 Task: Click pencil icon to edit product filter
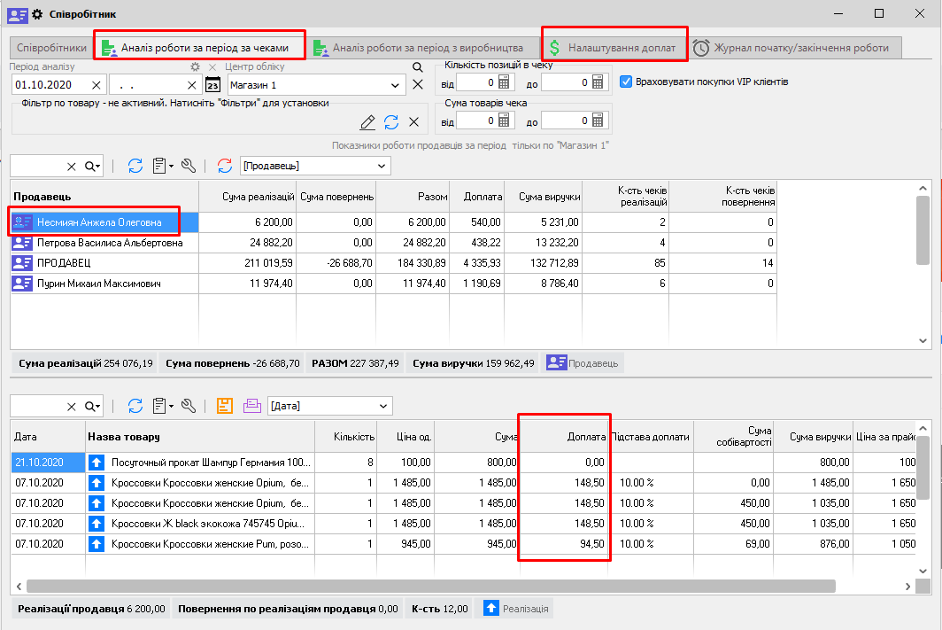pyautogui.click(x=368, y=122)
